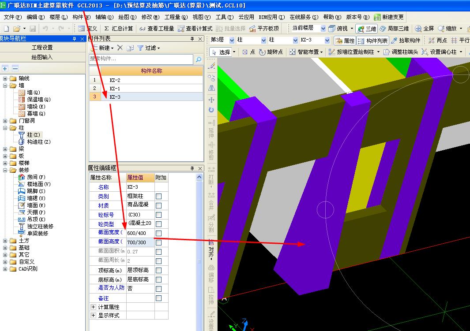Open the 绘图(D) menu
470x331 pixels.
tap(128, 17)
